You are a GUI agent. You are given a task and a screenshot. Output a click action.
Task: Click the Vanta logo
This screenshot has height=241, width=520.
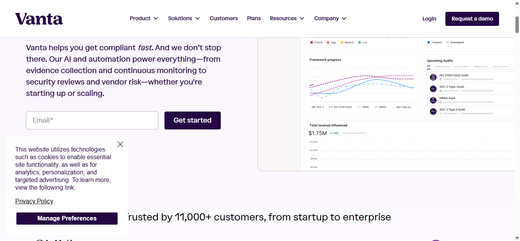[39, 19]
